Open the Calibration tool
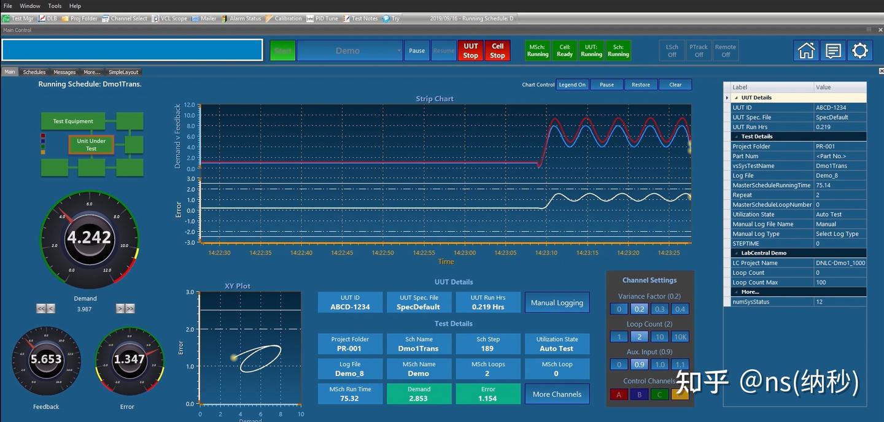Screen dimensions: 884x422 [x=284, y=18]
